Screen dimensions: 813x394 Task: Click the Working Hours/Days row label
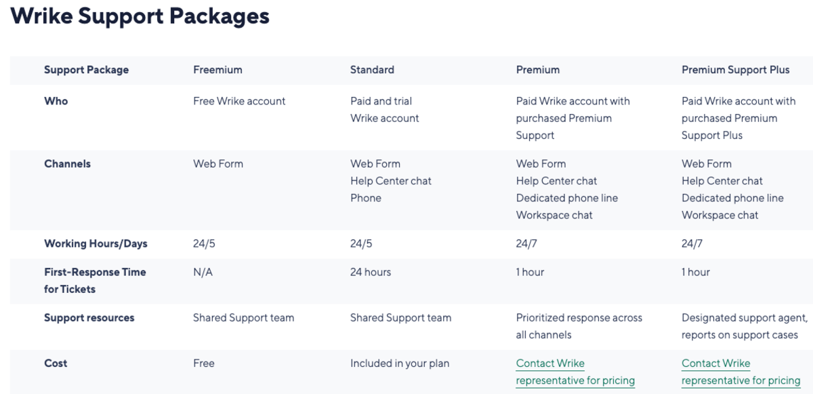click(96, 243)
